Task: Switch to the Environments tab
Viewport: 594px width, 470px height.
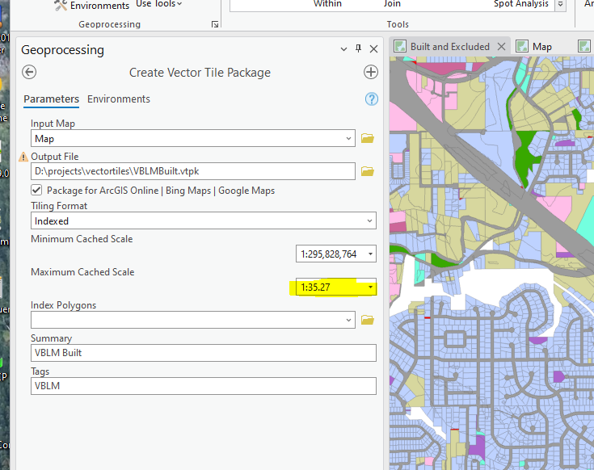Action: (x=119, y=99)
